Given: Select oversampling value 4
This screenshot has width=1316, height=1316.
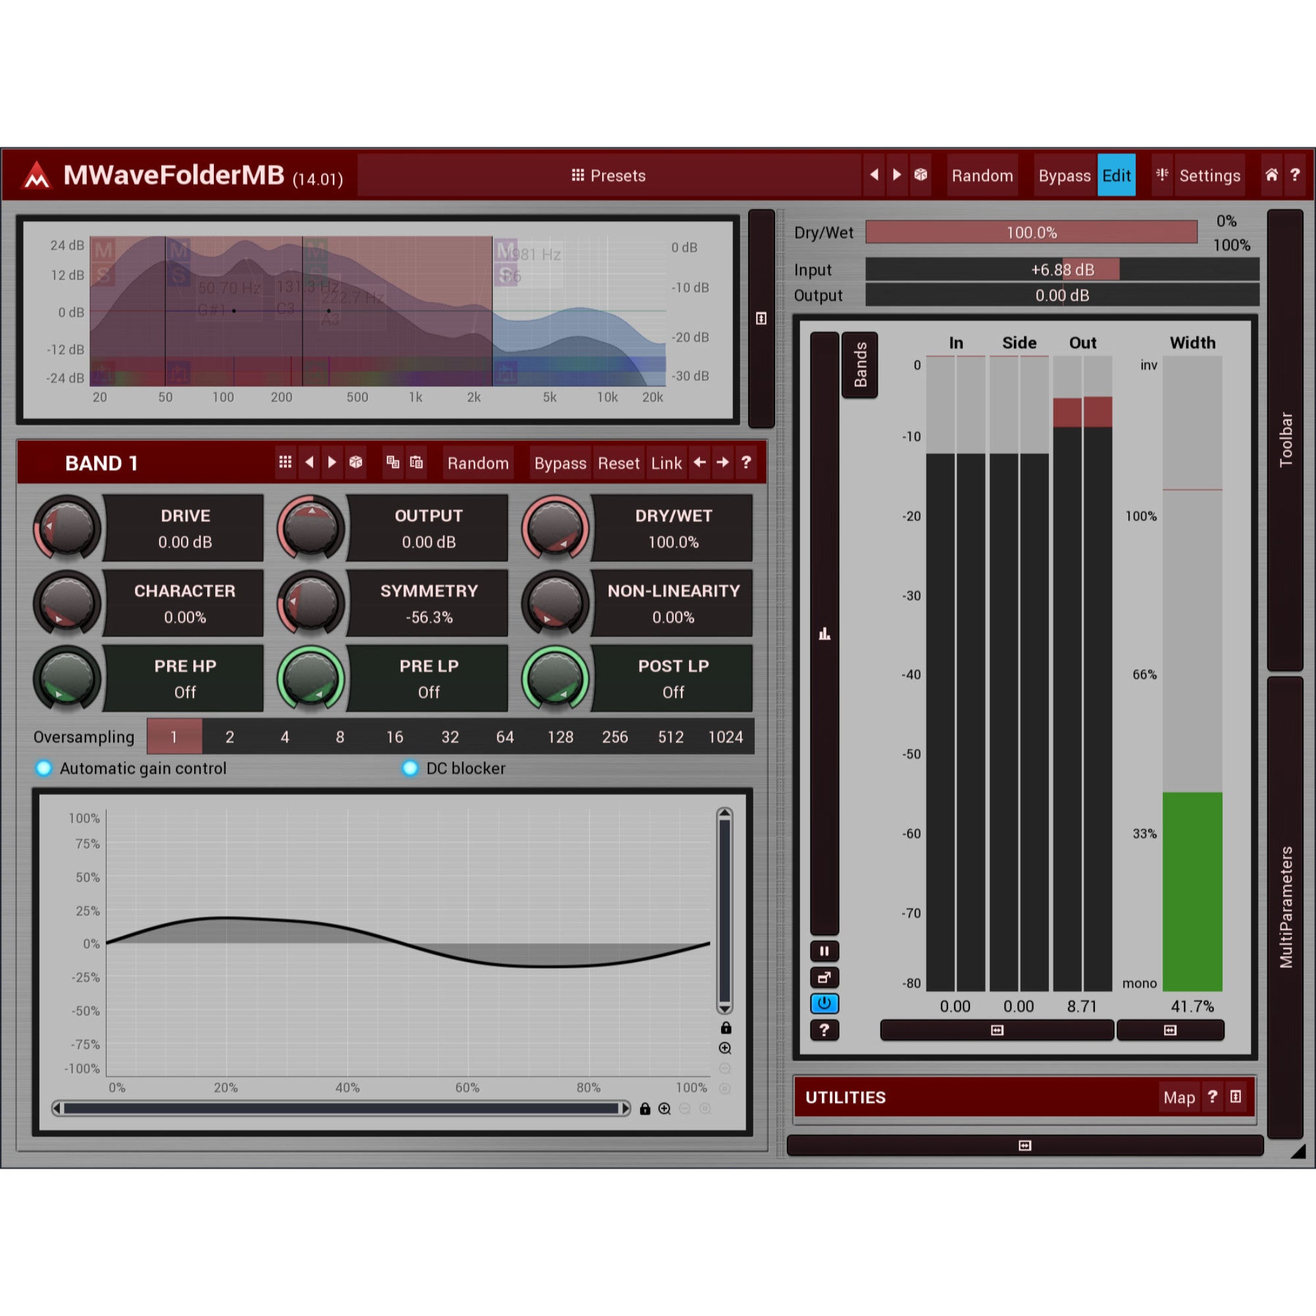Looking at the screenshot, I should coord(285,736).
